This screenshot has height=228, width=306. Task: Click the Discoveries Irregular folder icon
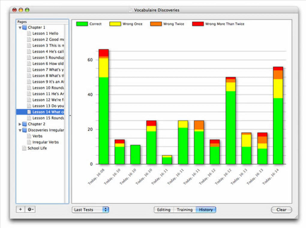click(x=25, y=130)
